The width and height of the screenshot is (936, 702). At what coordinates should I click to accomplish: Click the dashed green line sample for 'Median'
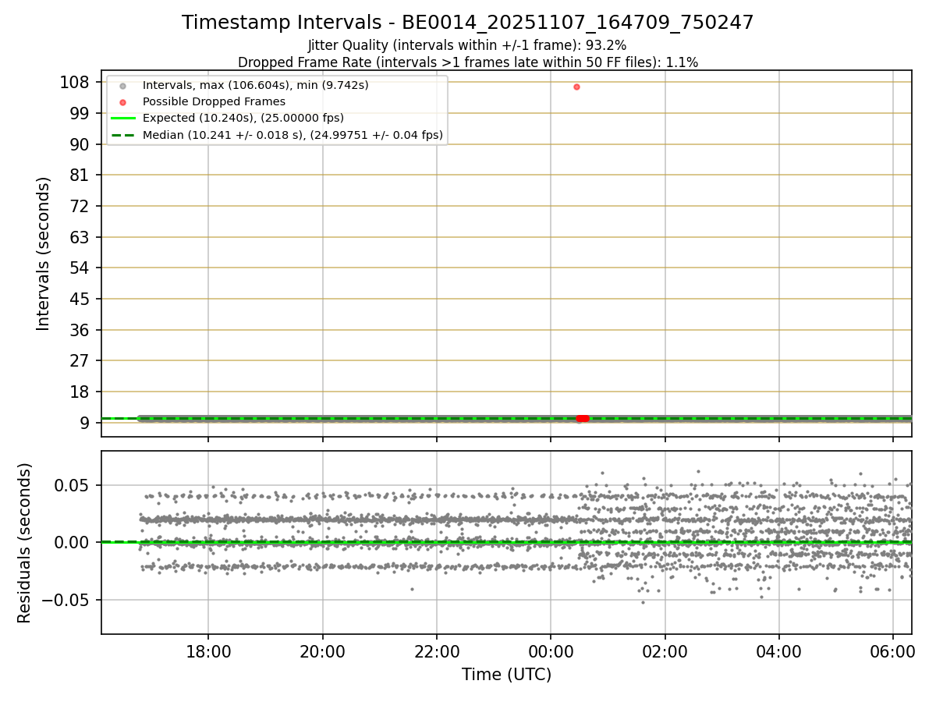click(122, 135)
